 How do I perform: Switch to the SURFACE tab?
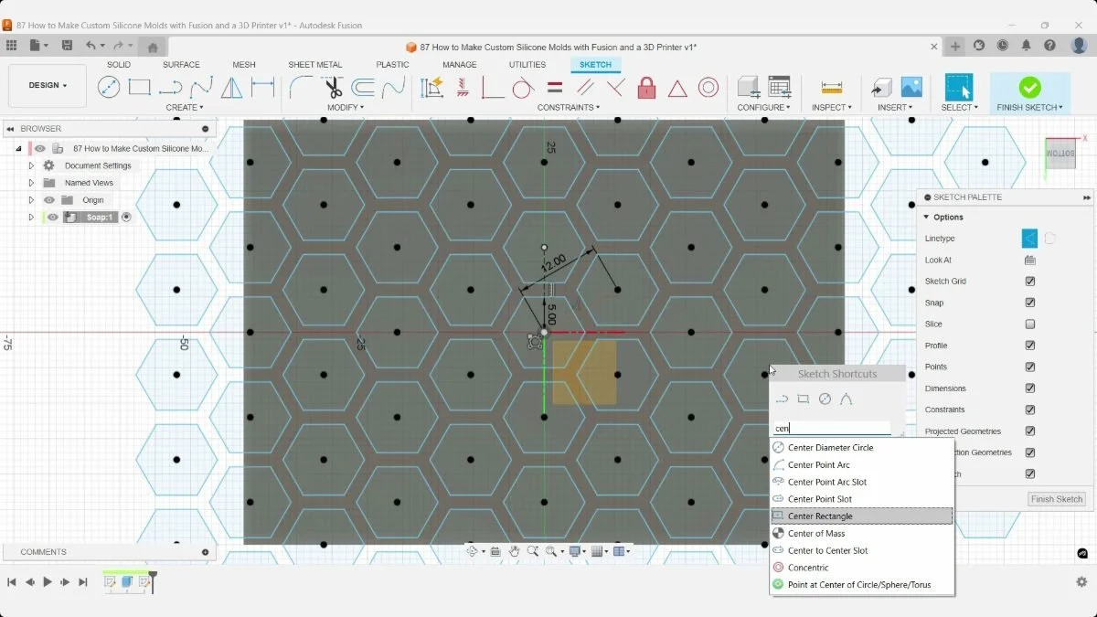tap(181, 65)
